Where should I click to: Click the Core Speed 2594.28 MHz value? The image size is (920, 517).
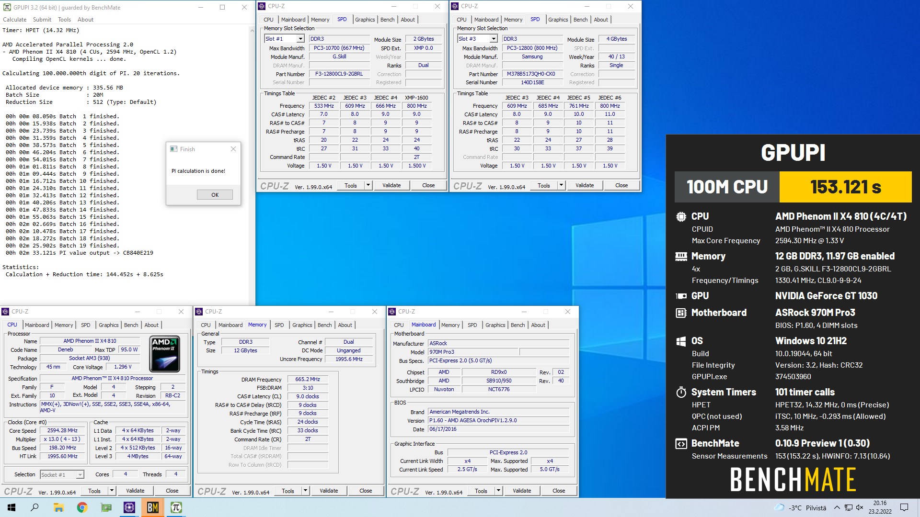[63, 430]
